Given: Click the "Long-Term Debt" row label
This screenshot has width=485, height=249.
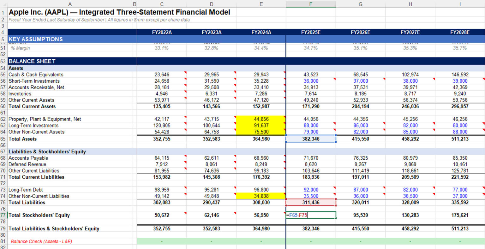Looking at the screenshot, I should click(26, 190).
